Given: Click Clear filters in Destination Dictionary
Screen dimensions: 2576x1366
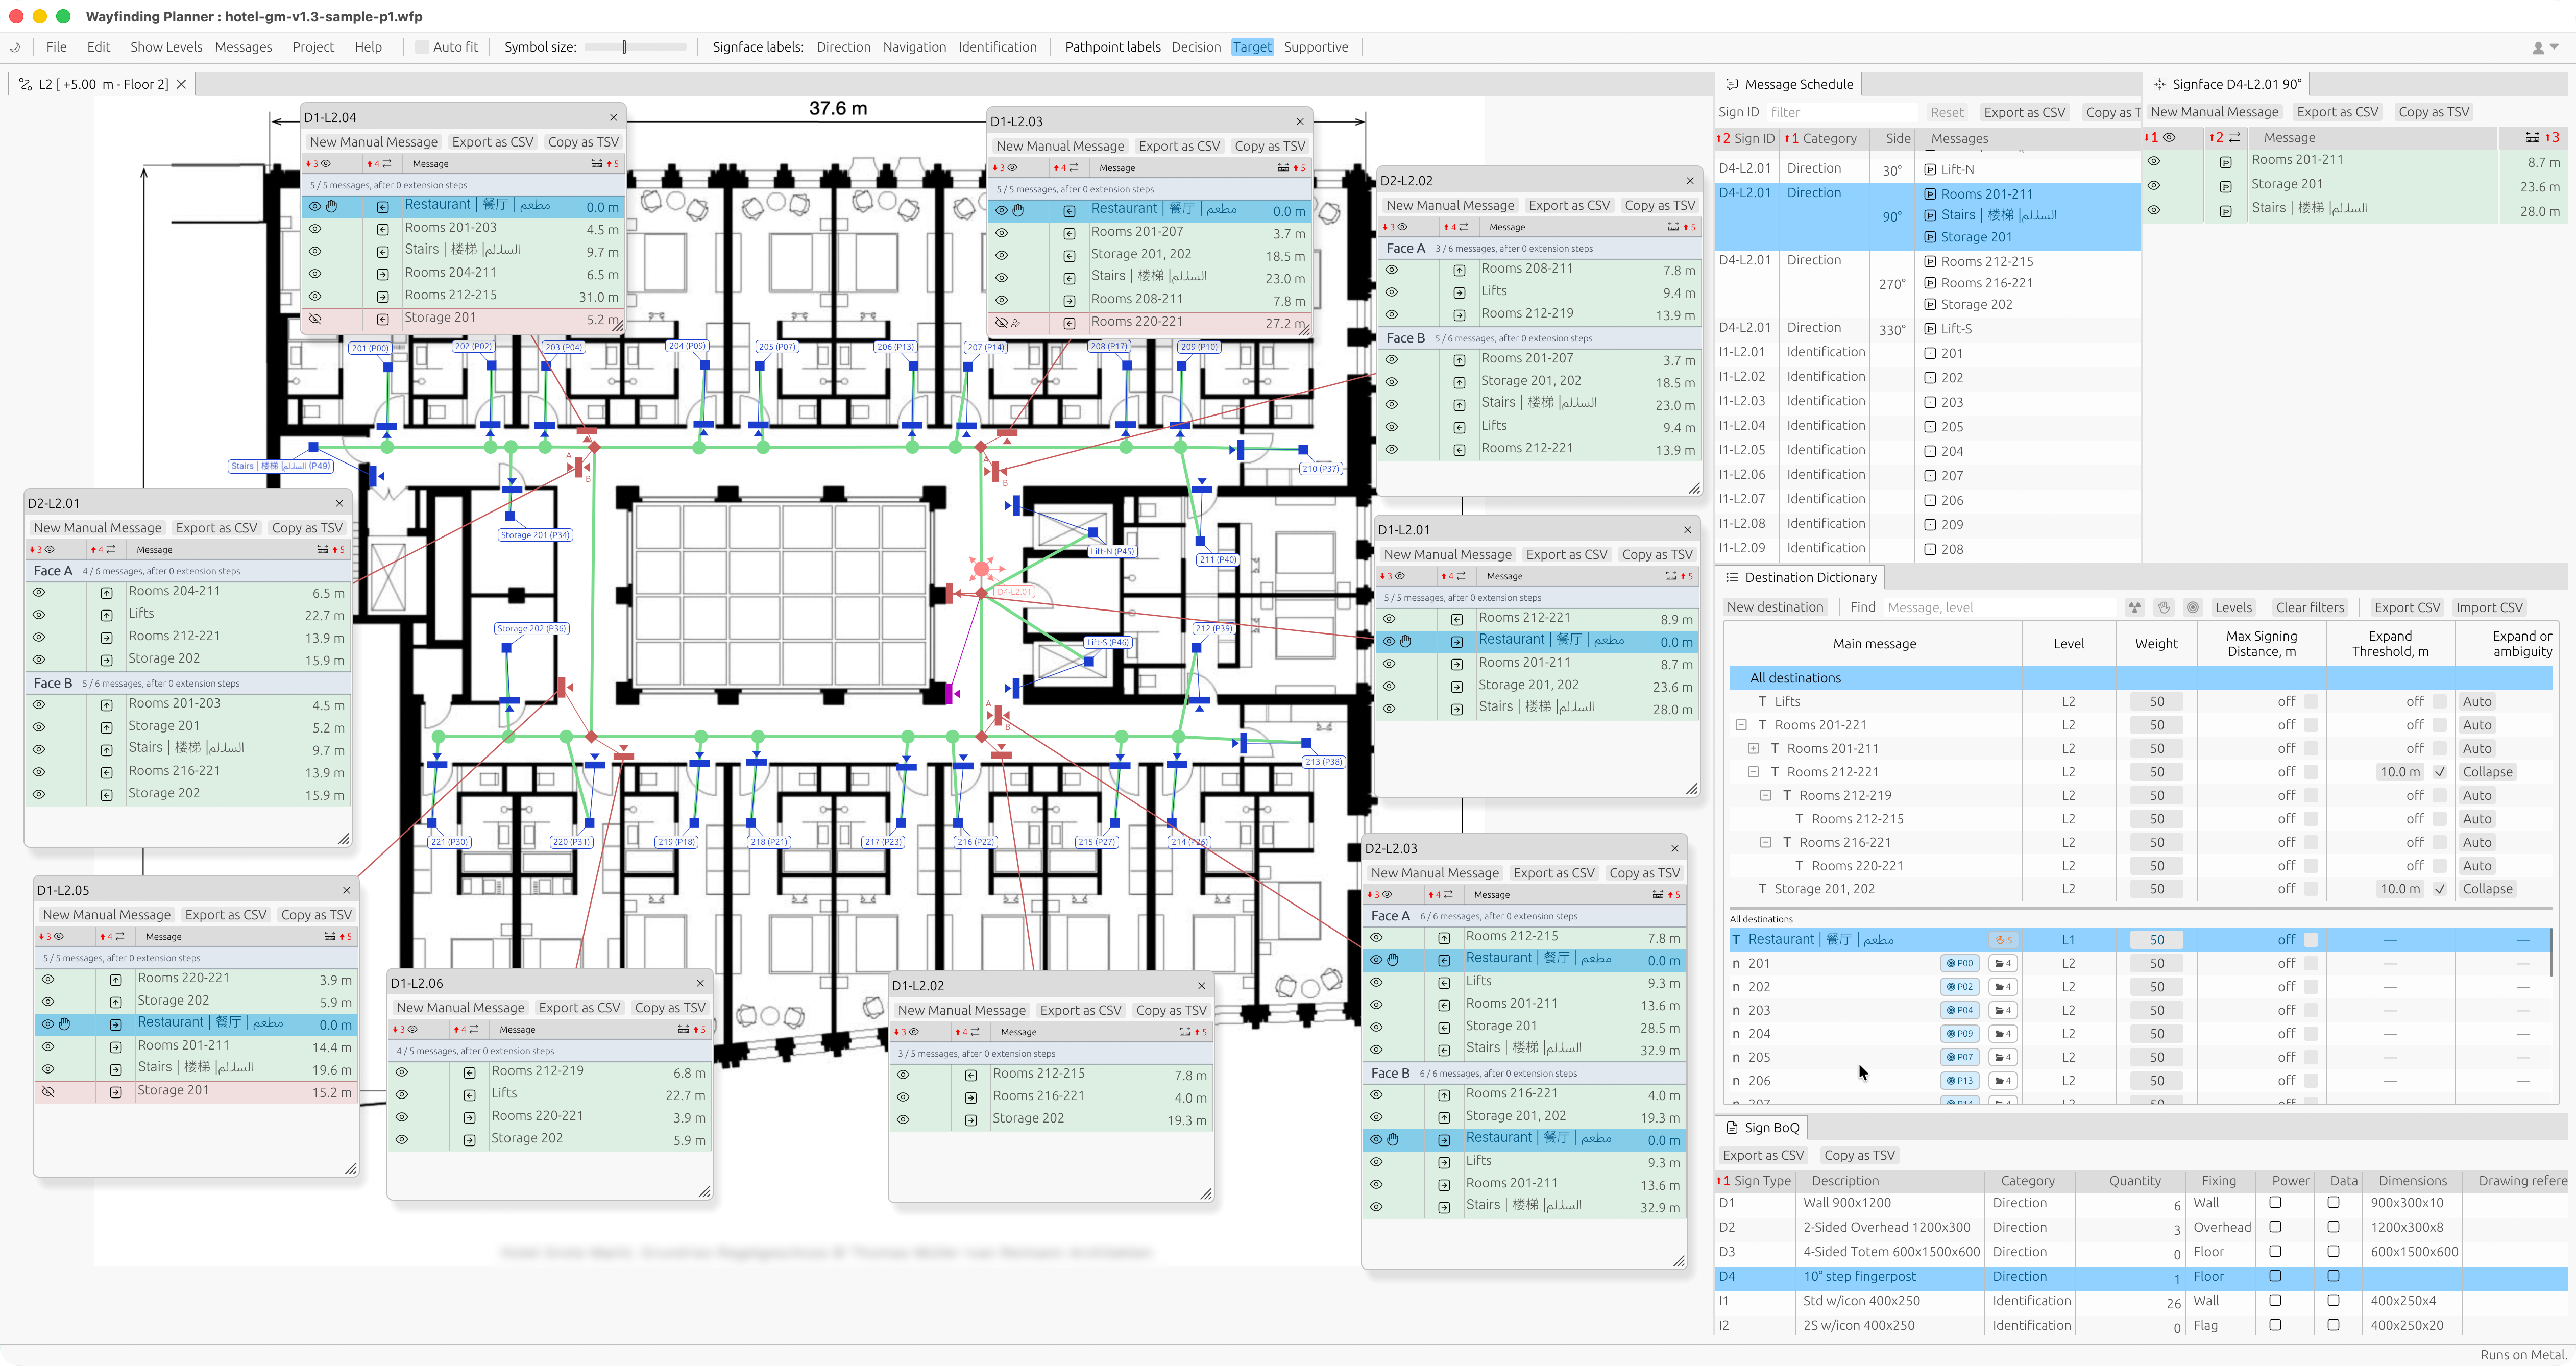Looking at the screenshot, I should click(2310, 608).
